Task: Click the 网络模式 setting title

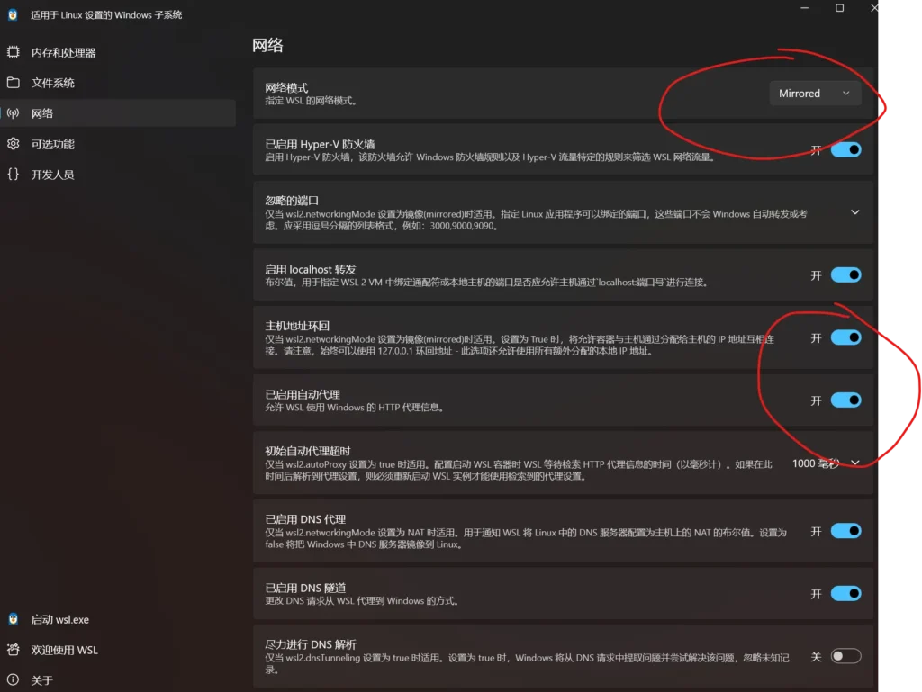Action: tap(286, 87)
